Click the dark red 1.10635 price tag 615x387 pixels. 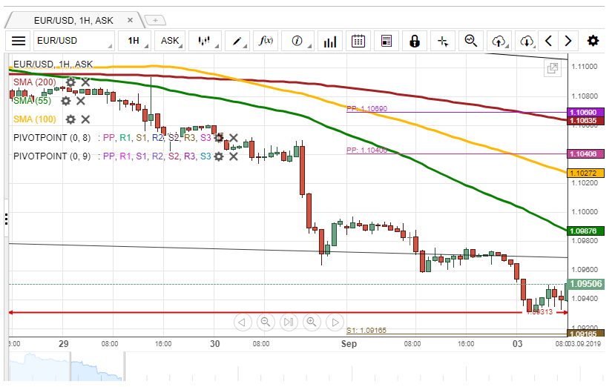tap(585, 121)
